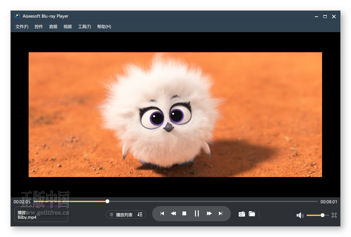Open the snapshot folder icon
The width and height of the screenshot is (351, 237).
(252, 214)
